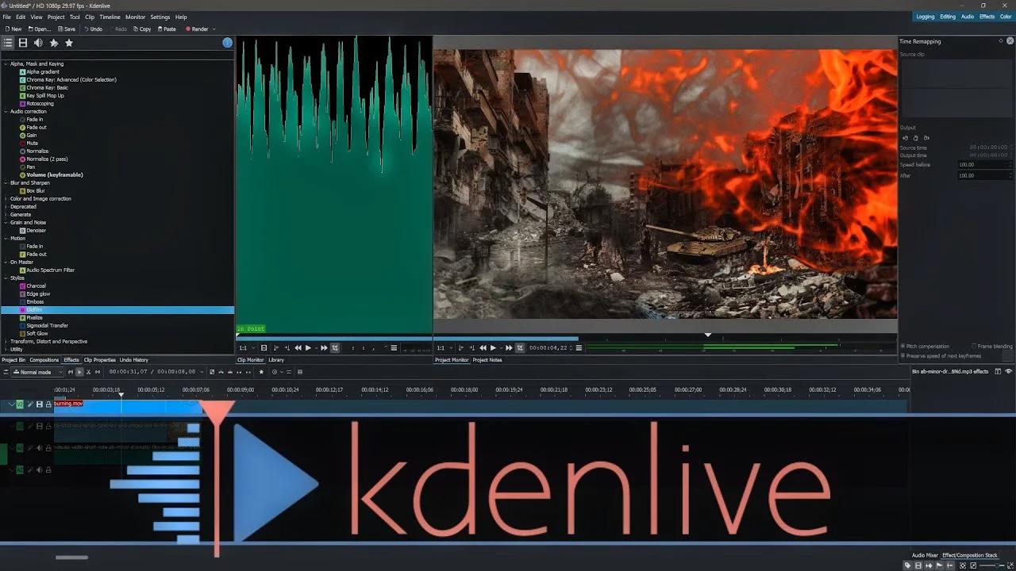Open the Monitor menu in the menu bar
Viewport: 1016px width, 571px height.
[x=135, y=16]
